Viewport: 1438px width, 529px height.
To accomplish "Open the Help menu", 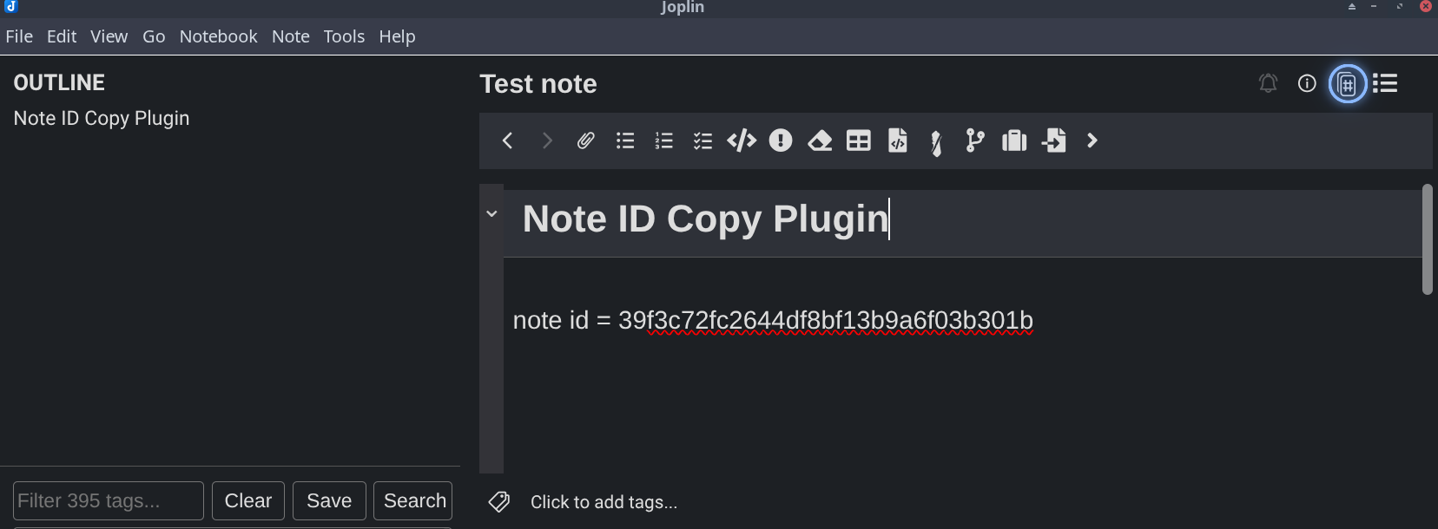I will tap(397, 36).
